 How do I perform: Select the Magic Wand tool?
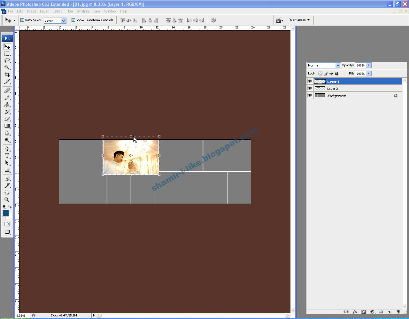tap(7, 67)
